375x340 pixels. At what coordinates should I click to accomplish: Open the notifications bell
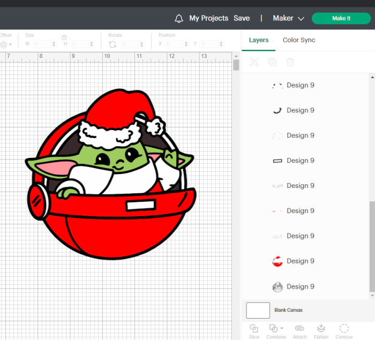point(179,18)
